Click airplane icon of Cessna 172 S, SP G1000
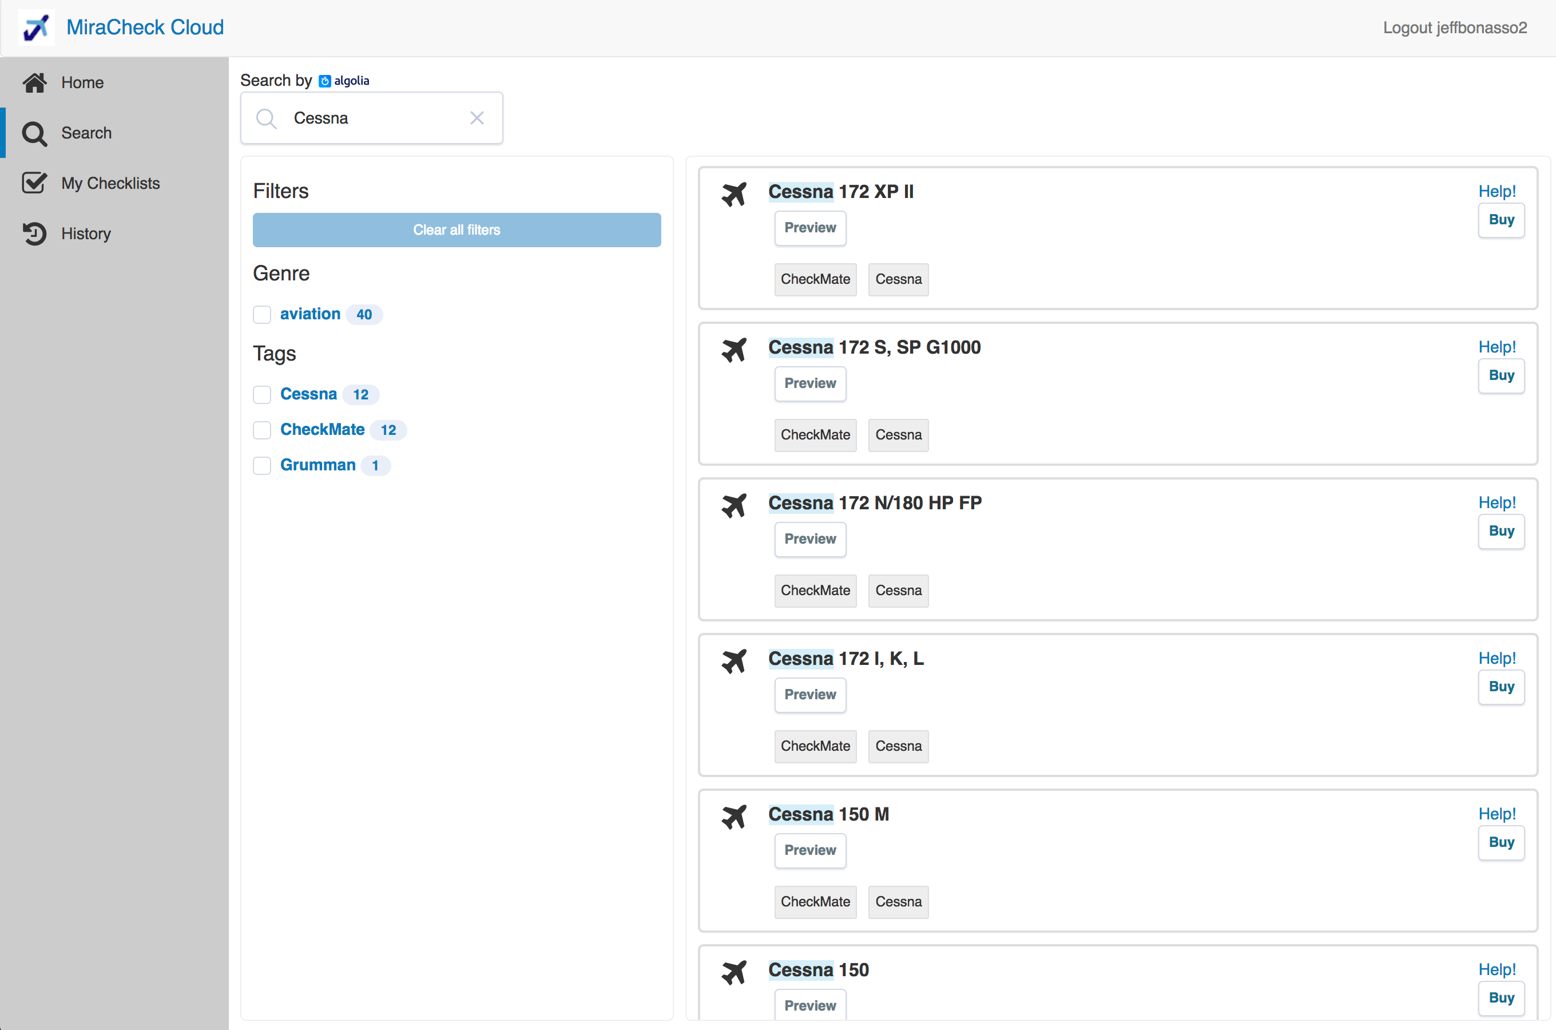This screenshot has width=1556, height=1030. click(734, 350)
